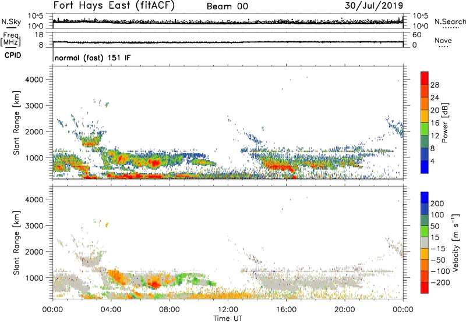Click the 'N.Search' legend label
Image resolution: width=466 pixels, height=322 pixels.
point(450,22)
